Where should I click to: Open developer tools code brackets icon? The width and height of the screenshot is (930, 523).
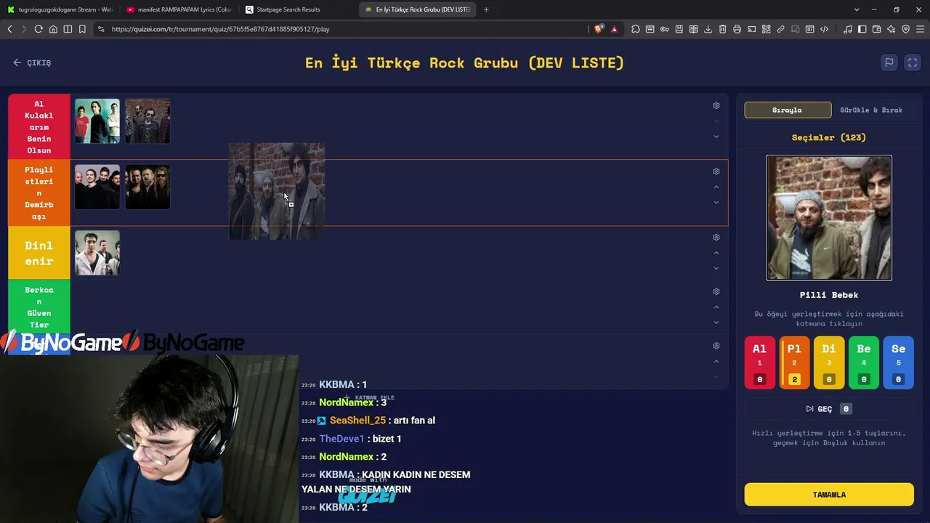(825, 29)
